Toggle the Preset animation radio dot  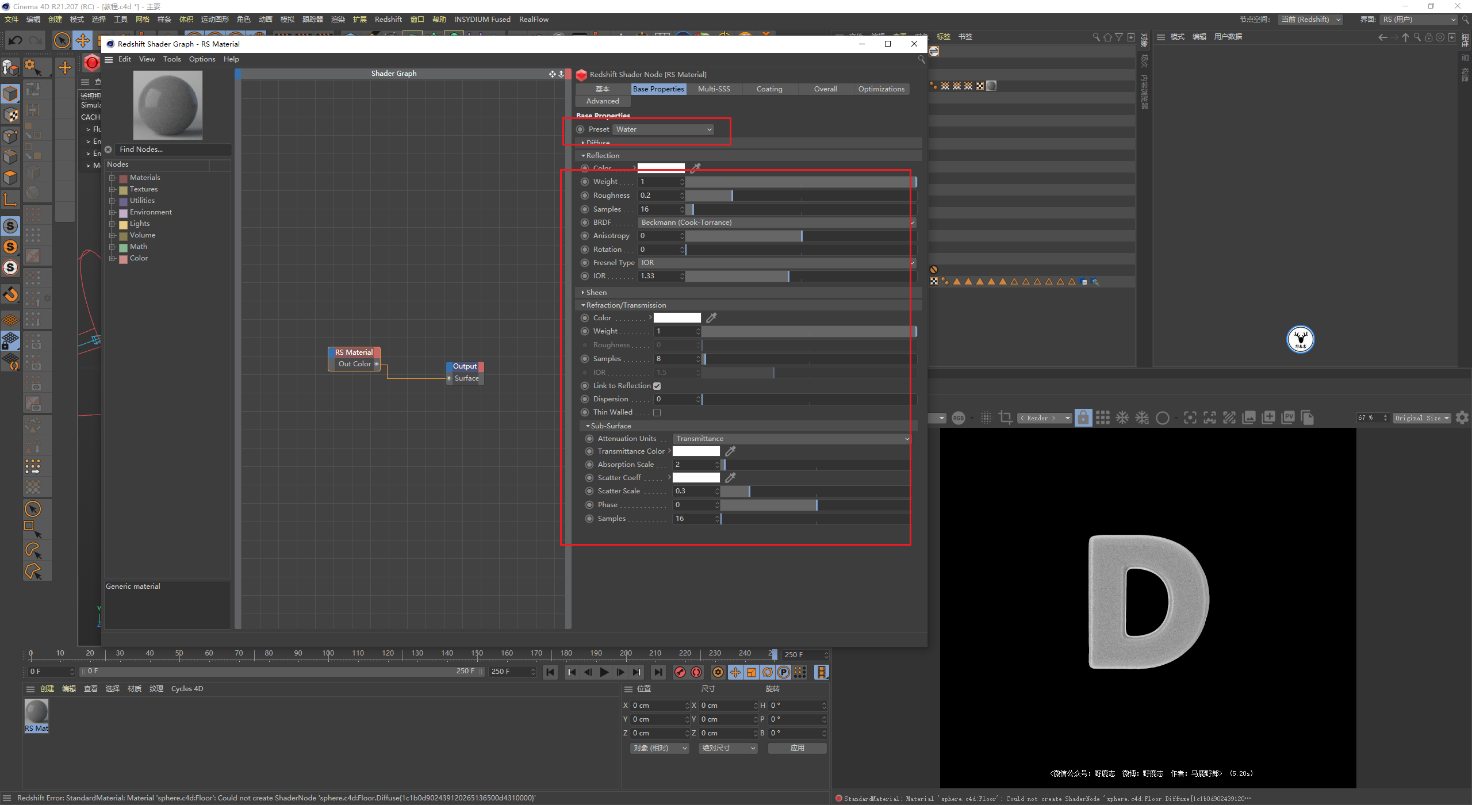[x=580, y=129]
